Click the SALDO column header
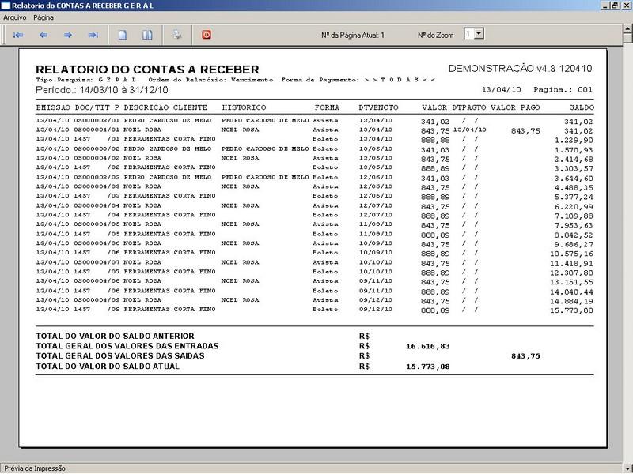Screen dimensions: 633x474 [x=582, y=107]
